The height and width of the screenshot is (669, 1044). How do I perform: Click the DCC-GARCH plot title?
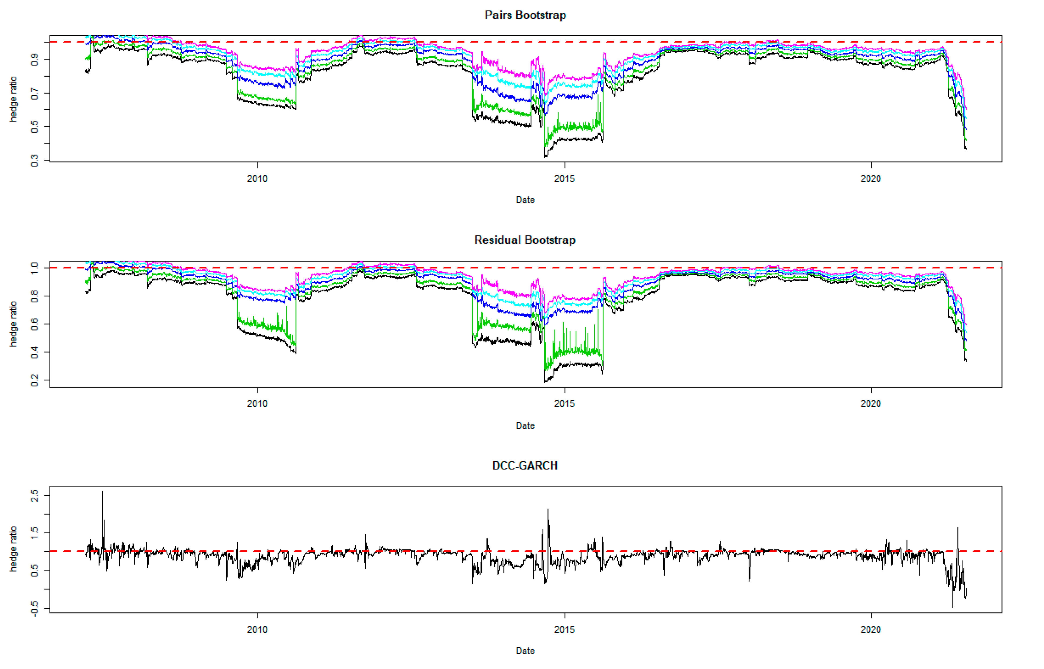click(x=525, y=465)
